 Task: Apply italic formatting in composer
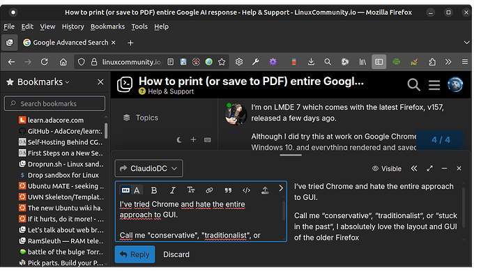click(x=173, y=191)
